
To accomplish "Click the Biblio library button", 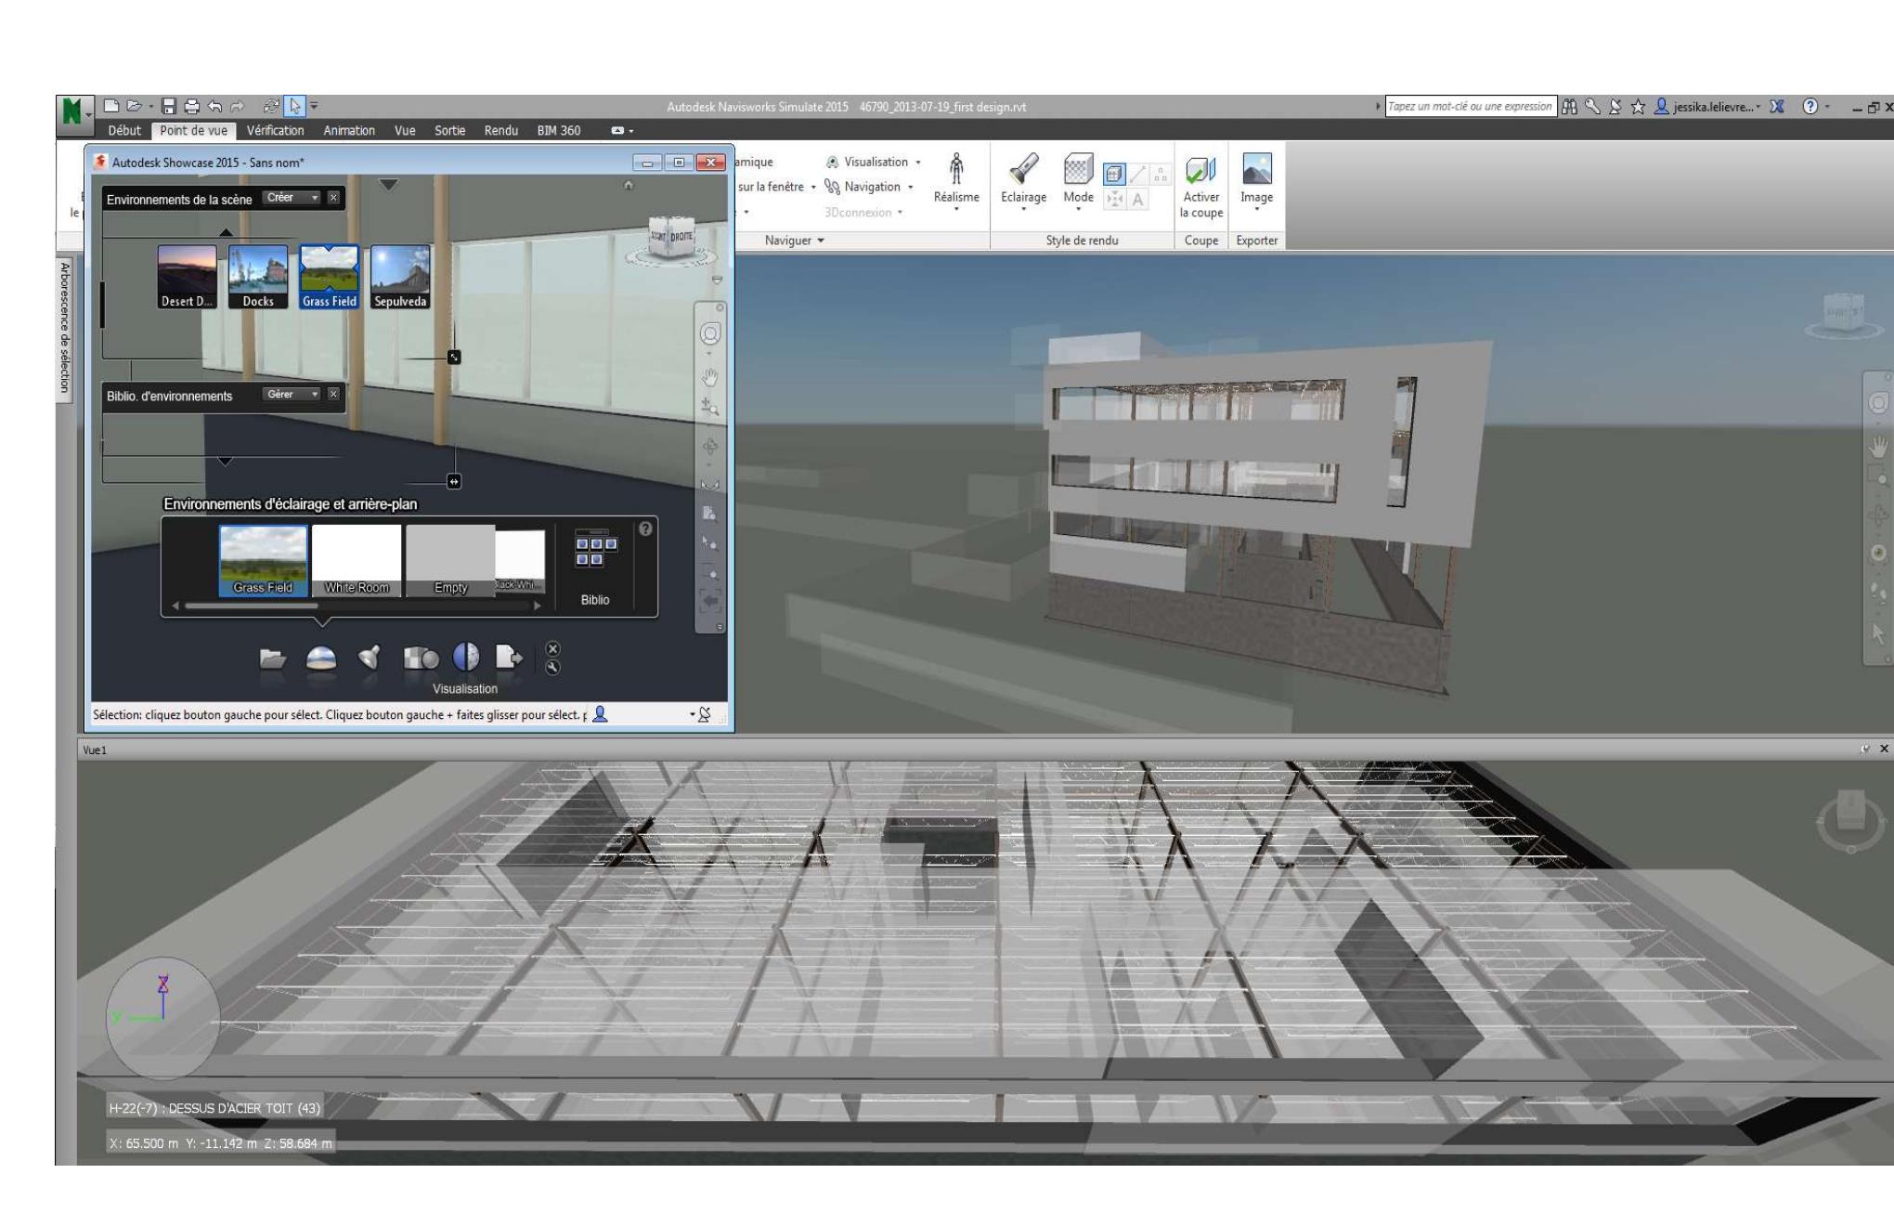I will coord(595,566).
